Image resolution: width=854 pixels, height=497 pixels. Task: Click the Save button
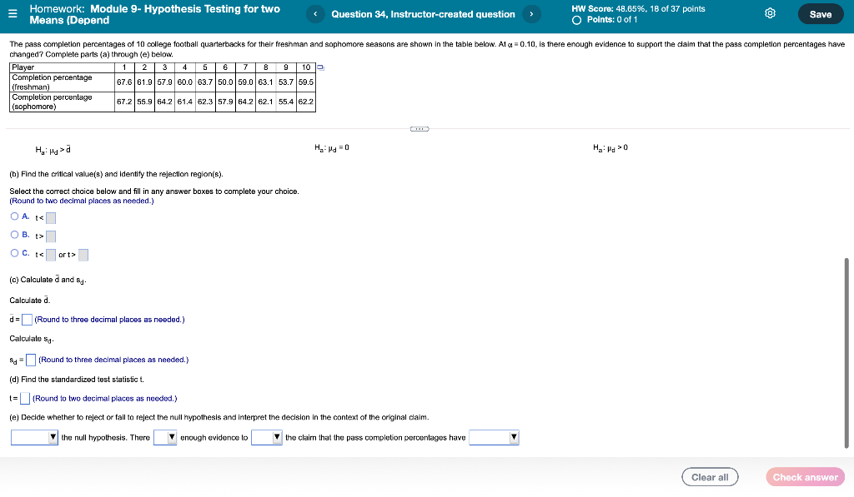pos(821,14)
